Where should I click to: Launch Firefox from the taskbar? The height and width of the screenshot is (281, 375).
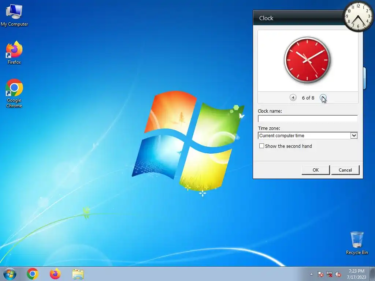tap(55, 274)
